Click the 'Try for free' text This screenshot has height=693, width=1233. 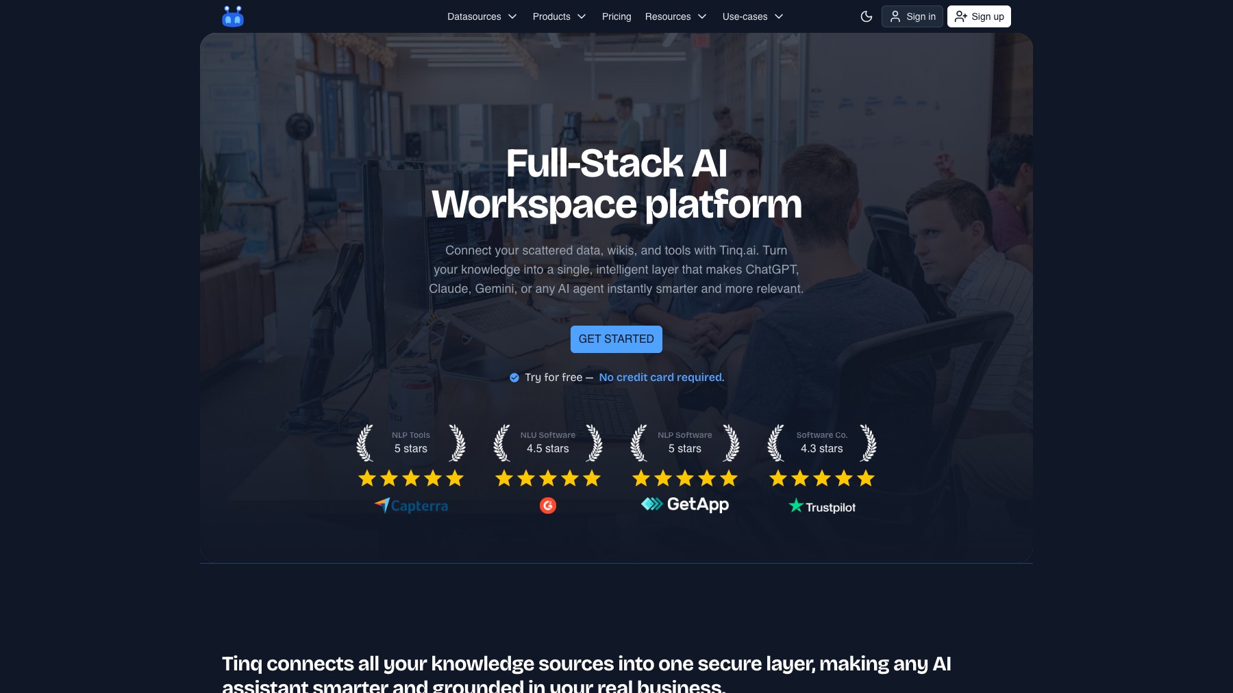click(553, 378)
